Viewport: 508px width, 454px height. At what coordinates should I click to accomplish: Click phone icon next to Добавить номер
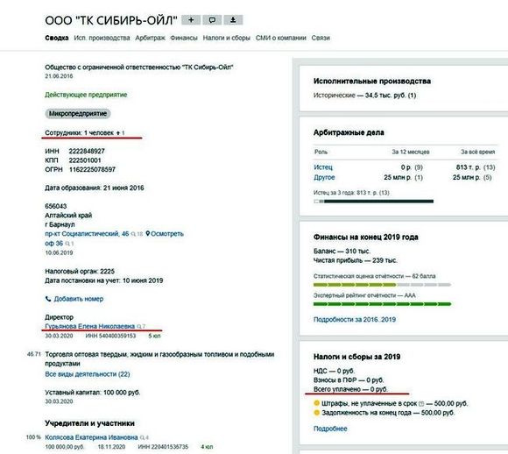48,299
